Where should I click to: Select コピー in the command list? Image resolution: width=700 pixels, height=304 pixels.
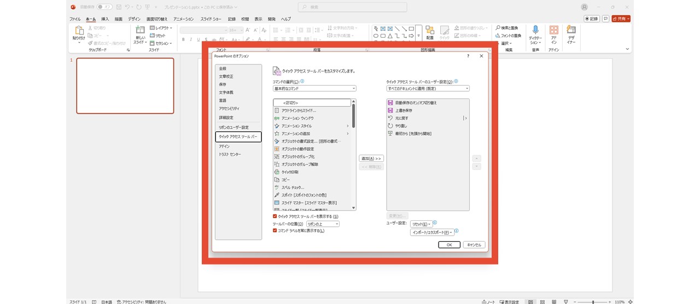[312, 179]
